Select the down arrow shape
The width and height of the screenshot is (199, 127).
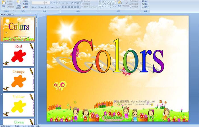(x=113, y=4)
